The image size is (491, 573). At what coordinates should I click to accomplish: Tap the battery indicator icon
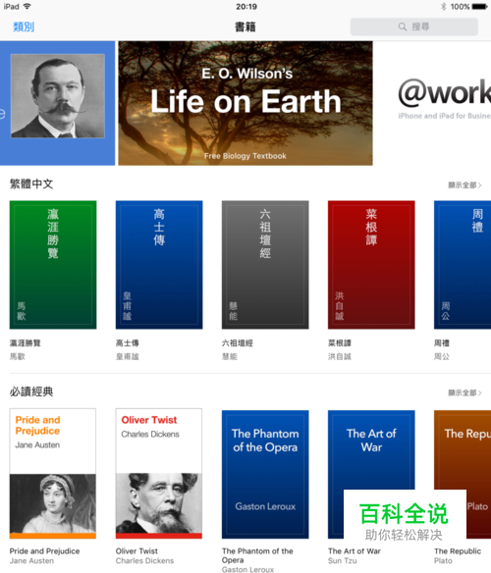click(x=479, y=6)
